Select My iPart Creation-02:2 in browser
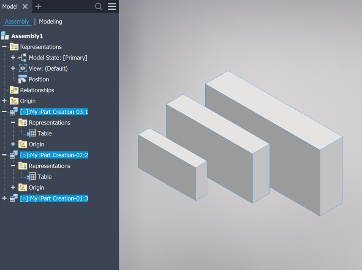 pyautogui.click(x=54, y=155)
